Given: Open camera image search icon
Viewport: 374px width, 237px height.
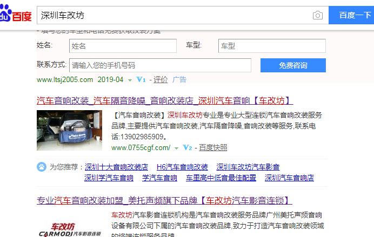Looking at the screenshot, I should tap(317, 15).
